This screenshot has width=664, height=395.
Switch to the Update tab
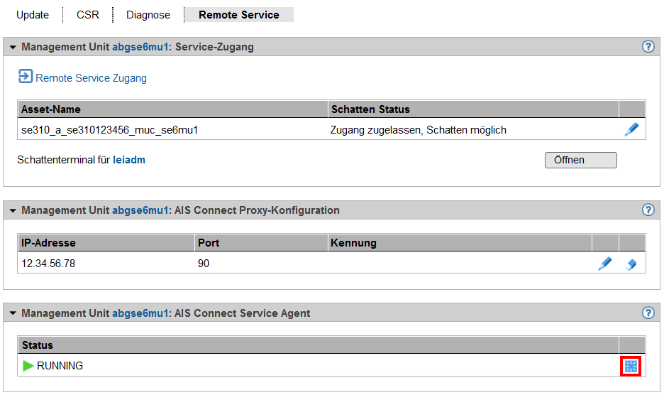click(x=33, y=15)
